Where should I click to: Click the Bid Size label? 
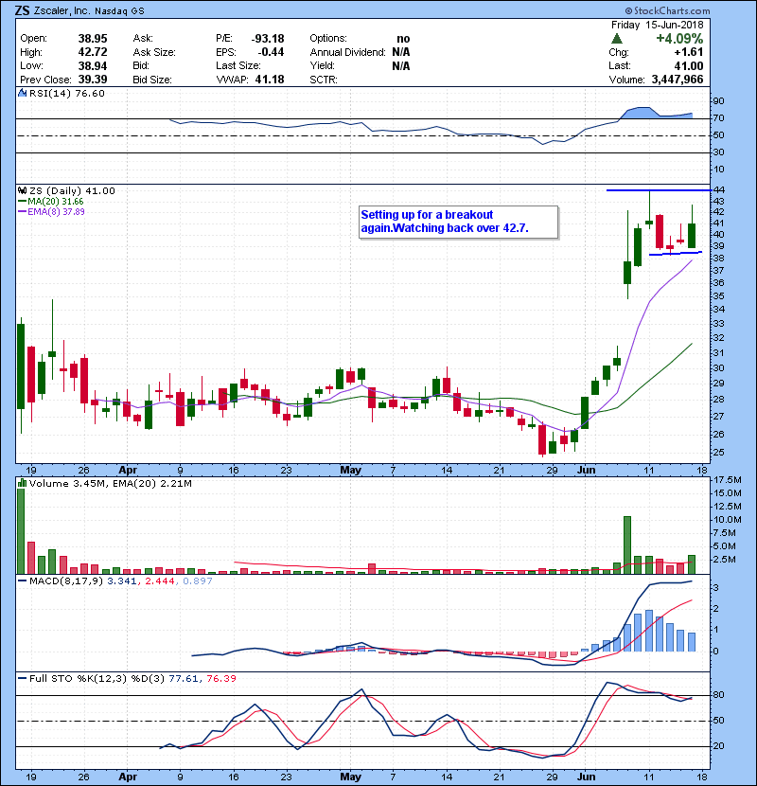(152, 80)
